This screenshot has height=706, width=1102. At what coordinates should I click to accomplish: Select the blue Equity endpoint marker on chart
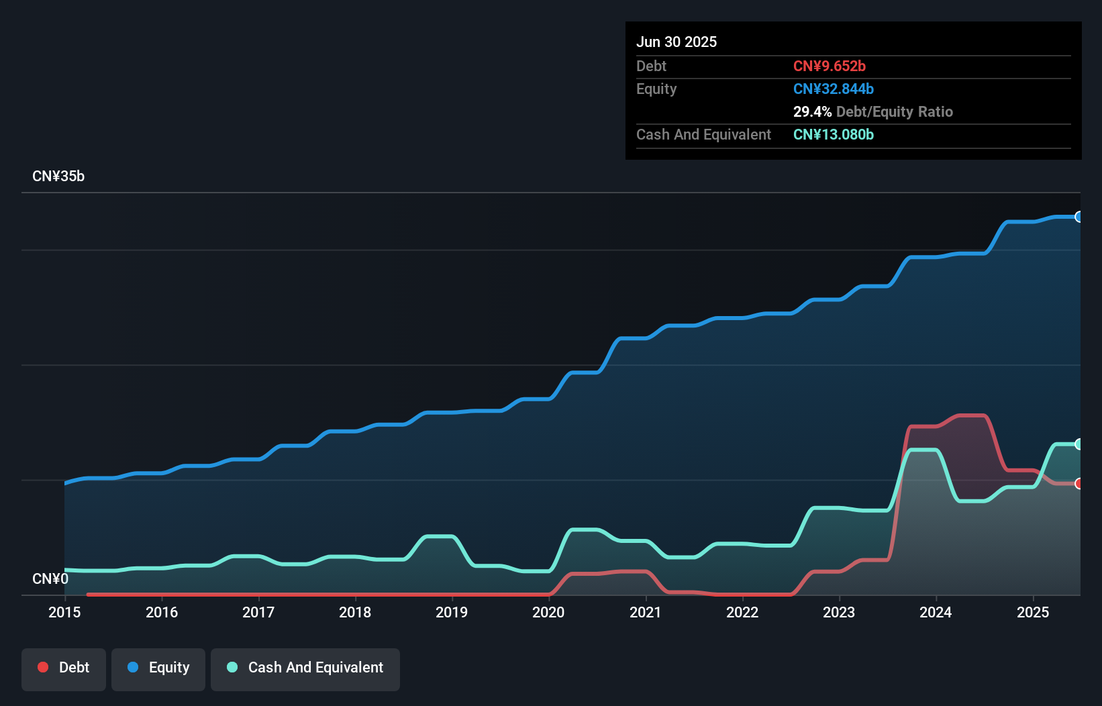(x=1078, y=217)
